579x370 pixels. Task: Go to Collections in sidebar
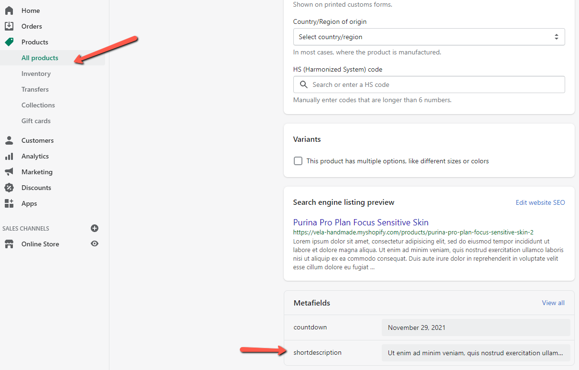[x=38, y=105]
